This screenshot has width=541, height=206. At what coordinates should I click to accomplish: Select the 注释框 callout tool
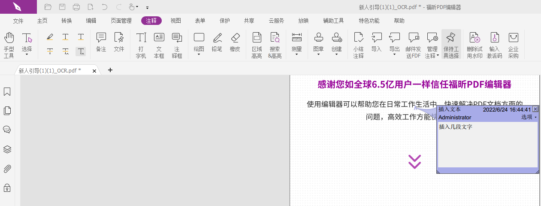click(x=177, y=45)
